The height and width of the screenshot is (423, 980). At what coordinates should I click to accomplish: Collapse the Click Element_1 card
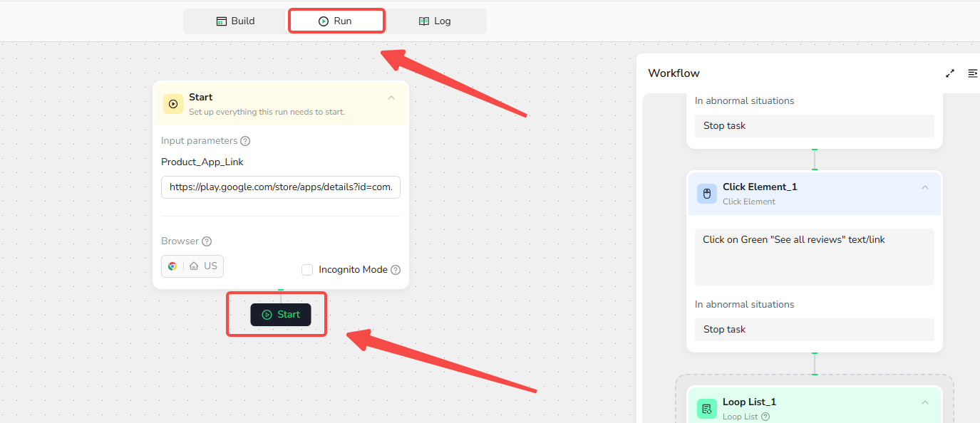(924, 187)
